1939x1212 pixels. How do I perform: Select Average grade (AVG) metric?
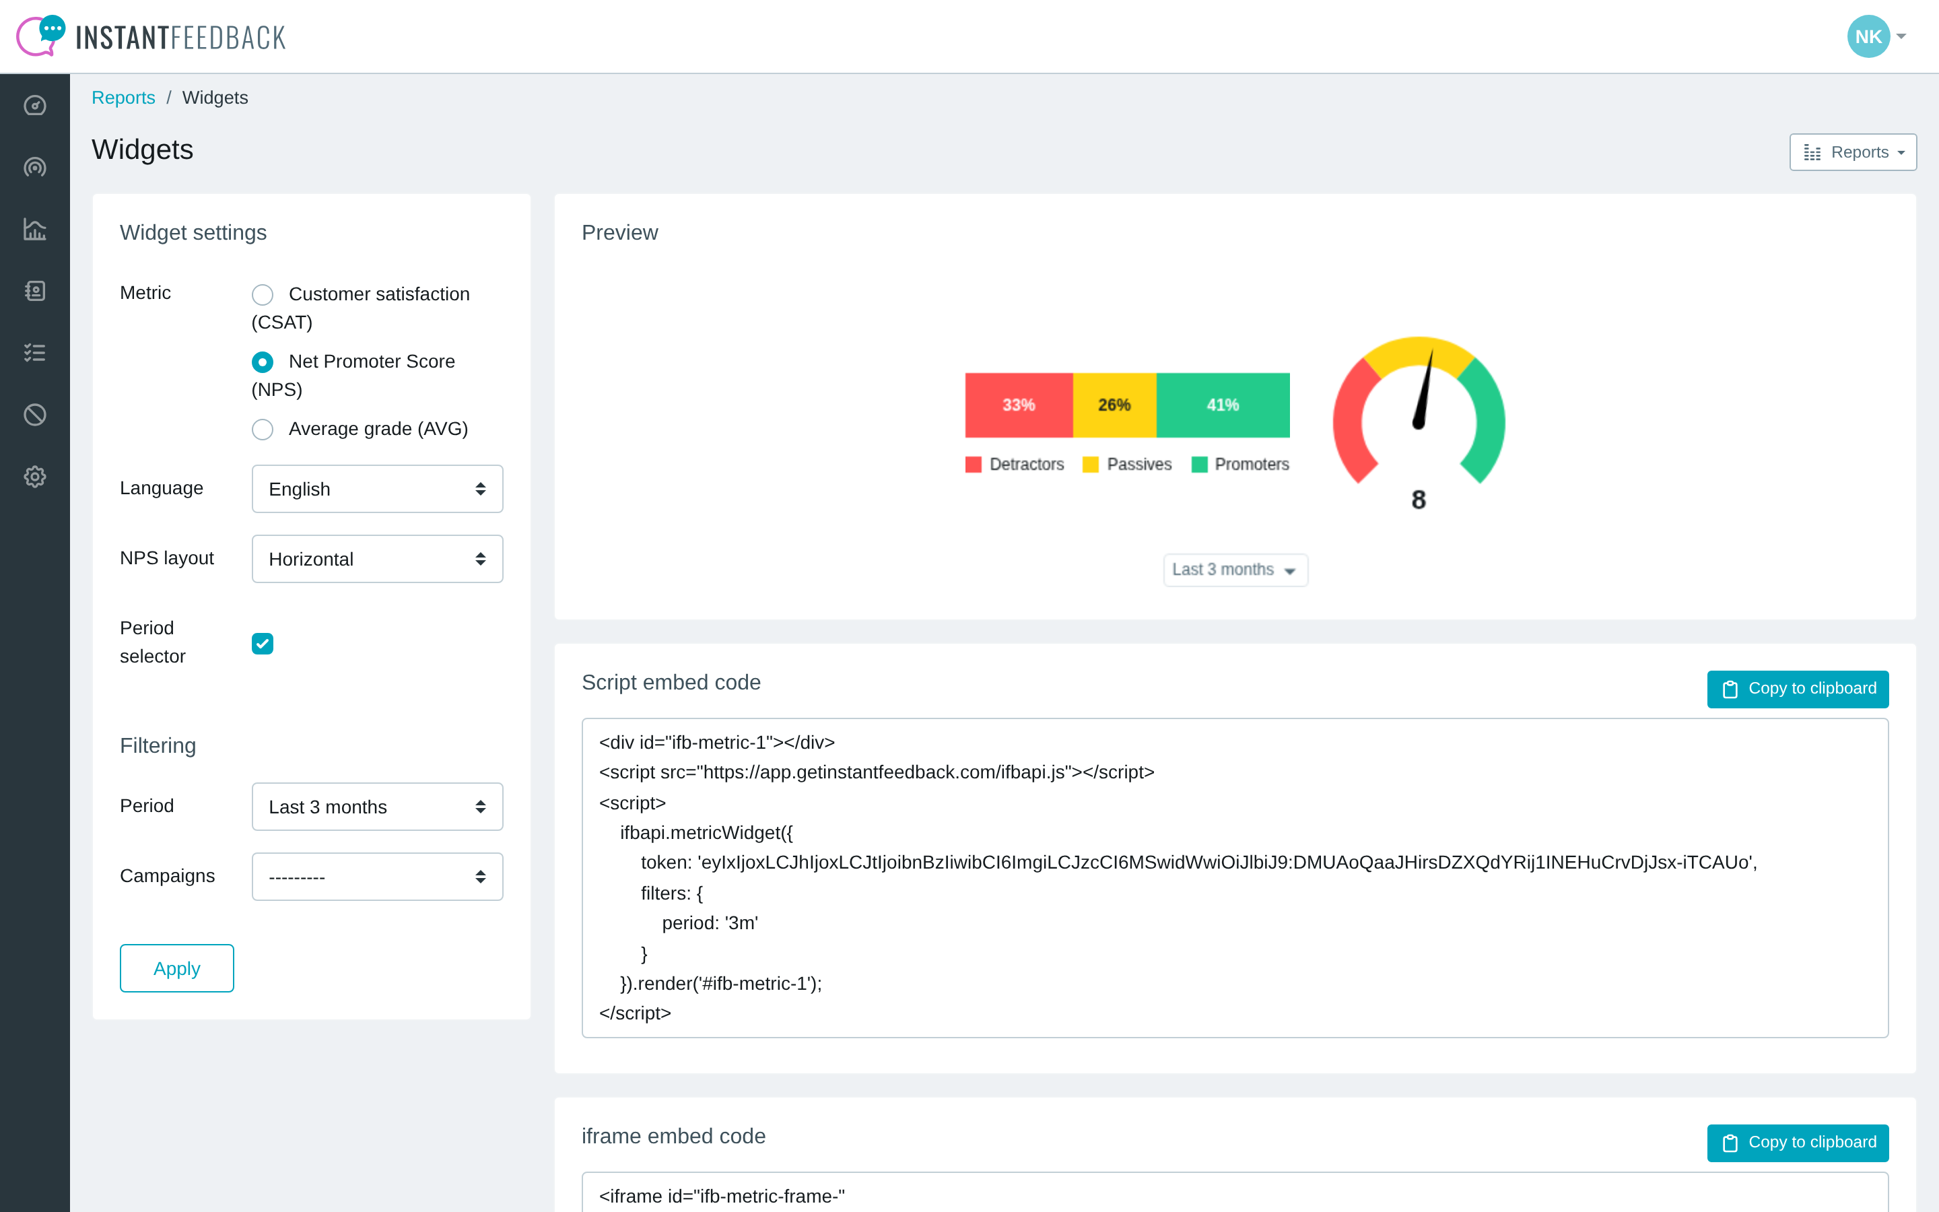tap(262, 430)
